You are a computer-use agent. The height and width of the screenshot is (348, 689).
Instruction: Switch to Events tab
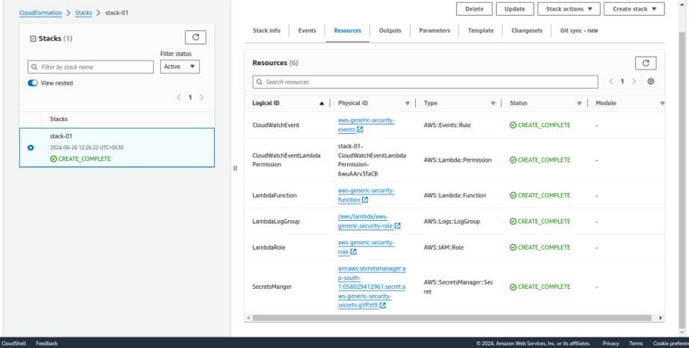click(307, 31)
